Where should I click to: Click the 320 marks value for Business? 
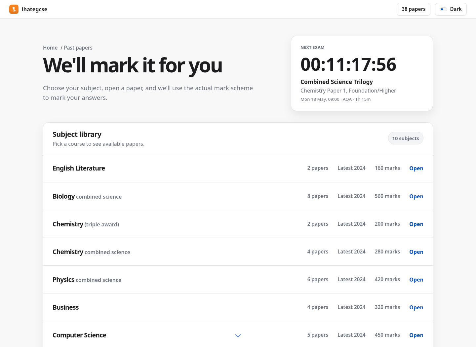click(387, 307)
